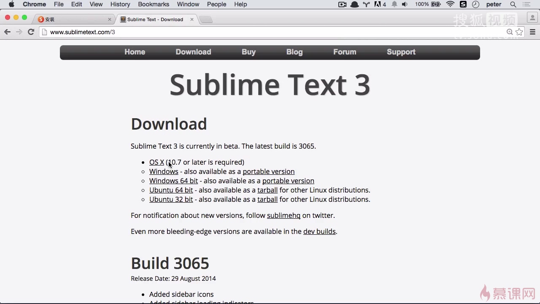The width and height of the screenshot is (540, 304).
Task: Open Blog in the site navigation
Action: coord(294,52)
